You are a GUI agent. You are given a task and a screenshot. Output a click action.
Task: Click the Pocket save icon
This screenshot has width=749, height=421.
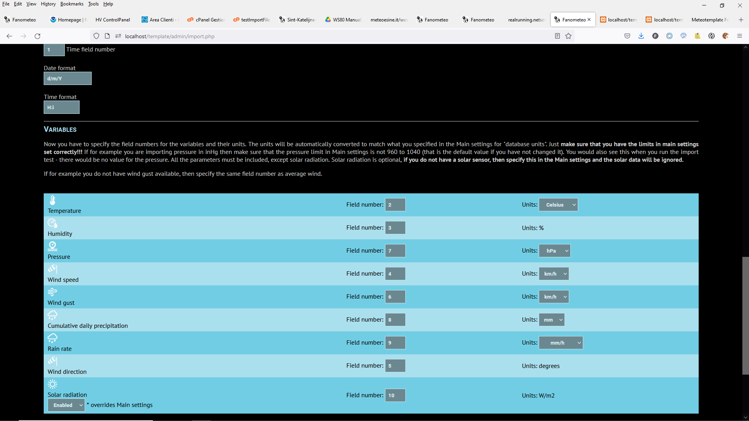point(627,36)
